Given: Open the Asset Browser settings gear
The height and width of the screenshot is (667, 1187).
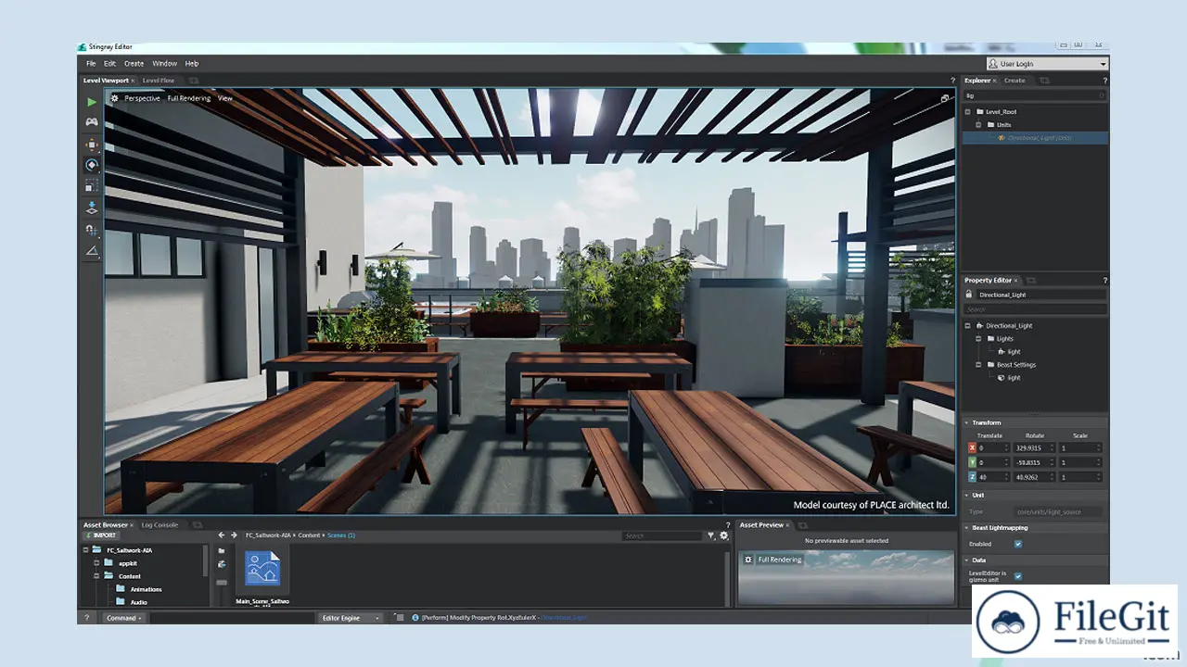Looking at the screenshot, I should click(723, 535).
